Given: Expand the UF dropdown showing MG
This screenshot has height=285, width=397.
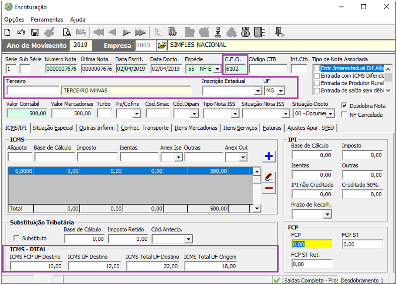Looking at the screenshot, I should click(281, 91).
